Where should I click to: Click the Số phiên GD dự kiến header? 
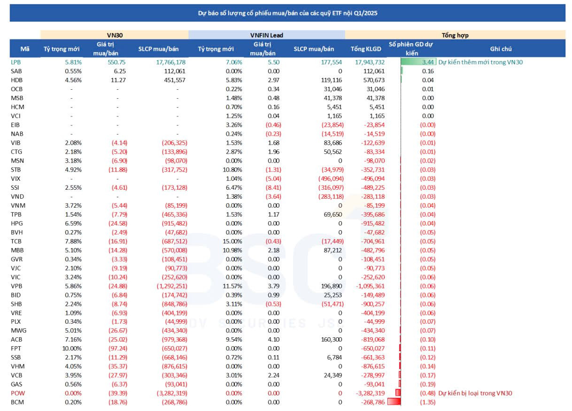pyautogui.click(x=410, y=49)
